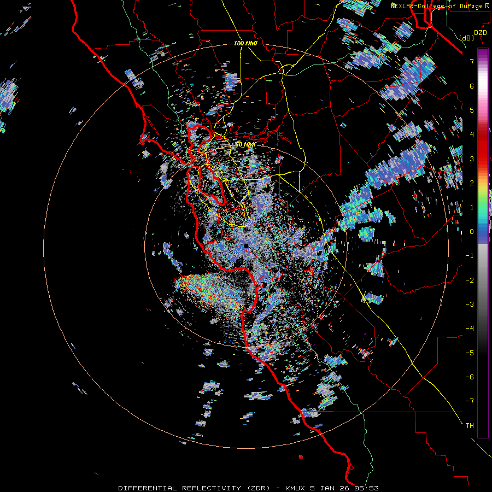
Task: Click the purple top band of the ZDR color bar
Action: coord(483,54)
